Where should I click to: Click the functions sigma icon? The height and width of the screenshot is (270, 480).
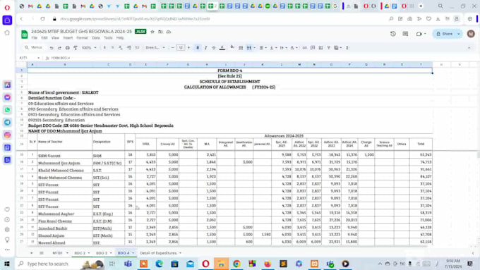pyautogui.click(x=347, y=48)
